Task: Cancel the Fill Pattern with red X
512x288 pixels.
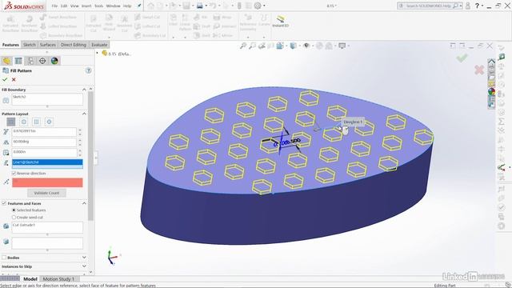Action: [x=14, y=79]
